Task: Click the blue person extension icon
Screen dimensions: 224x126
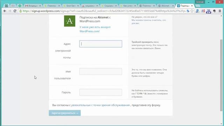Action: coord(197,11)
